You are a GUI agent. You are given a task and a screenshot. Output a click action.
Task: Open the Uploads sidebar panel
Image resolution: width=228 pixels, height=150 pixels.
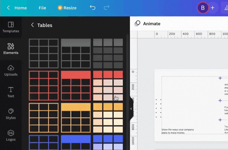point(11,70)
